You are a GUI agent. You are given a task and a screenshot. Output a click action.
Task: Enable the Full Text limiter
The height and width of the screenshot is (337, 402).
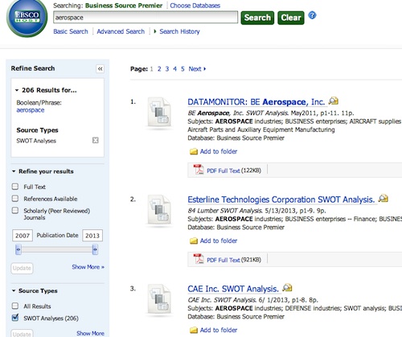[15, 187]
